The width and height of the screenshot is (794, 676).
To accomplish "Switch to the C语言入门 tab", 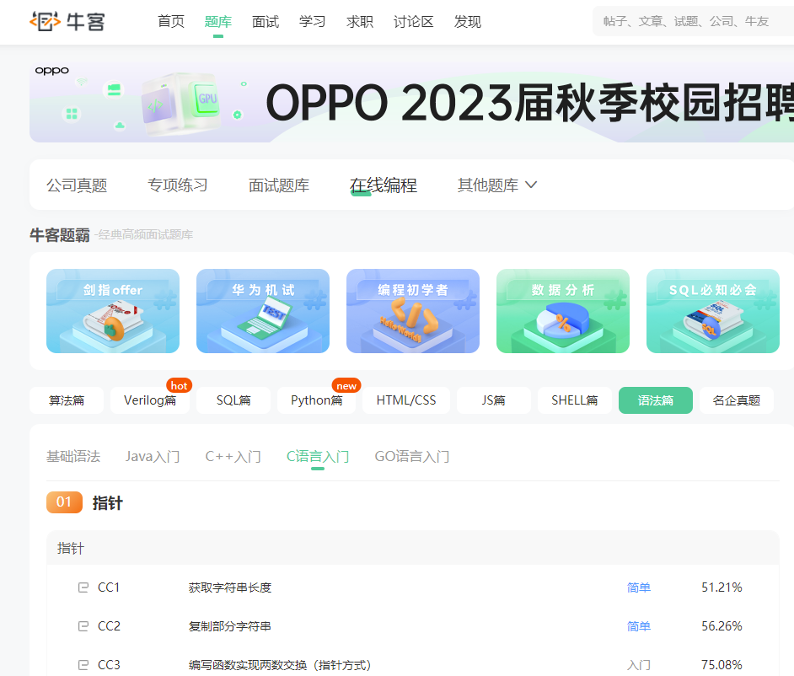I will pos(318,455).
